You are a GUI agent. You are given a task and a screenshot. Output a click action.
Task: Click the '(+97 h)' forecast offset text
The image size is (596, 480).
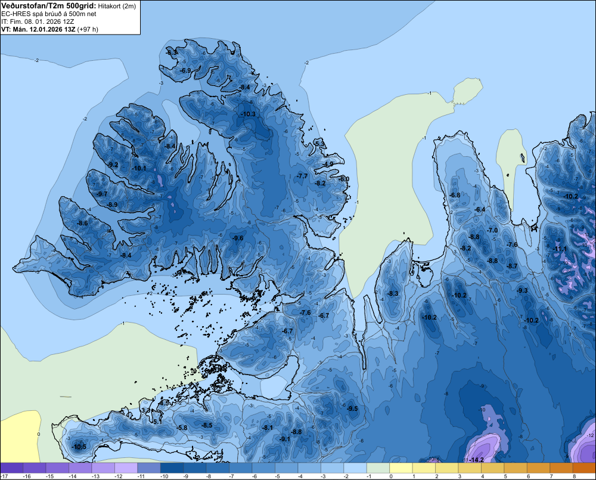pyautogui.click(x=88, y=29)
